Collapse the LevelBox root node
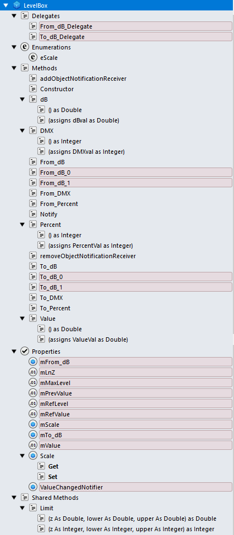Image resolution: width=234 pixels, height=535 pixels. (x=5, y=5)
